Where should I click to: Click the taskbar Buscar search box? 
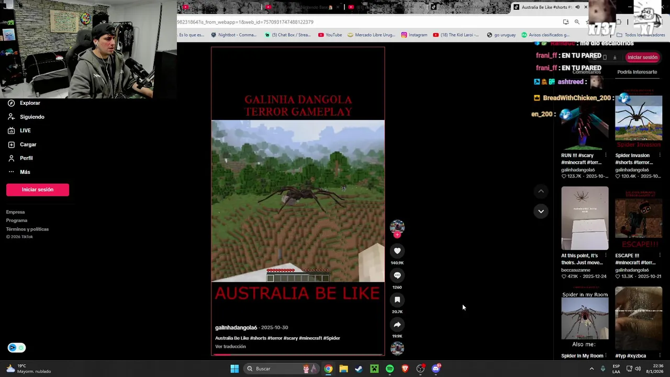(x=282, y=369)
